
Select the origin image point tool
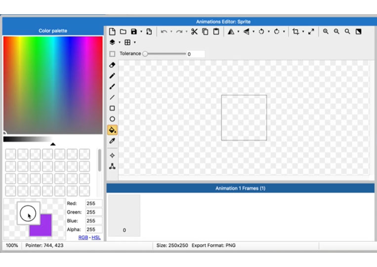[112, 155]
